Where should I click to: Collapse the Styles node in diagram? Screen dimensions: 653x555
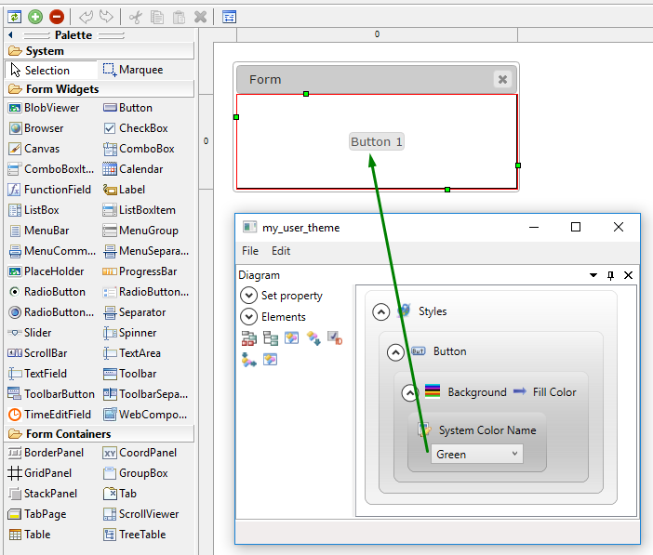click(380, 312)
